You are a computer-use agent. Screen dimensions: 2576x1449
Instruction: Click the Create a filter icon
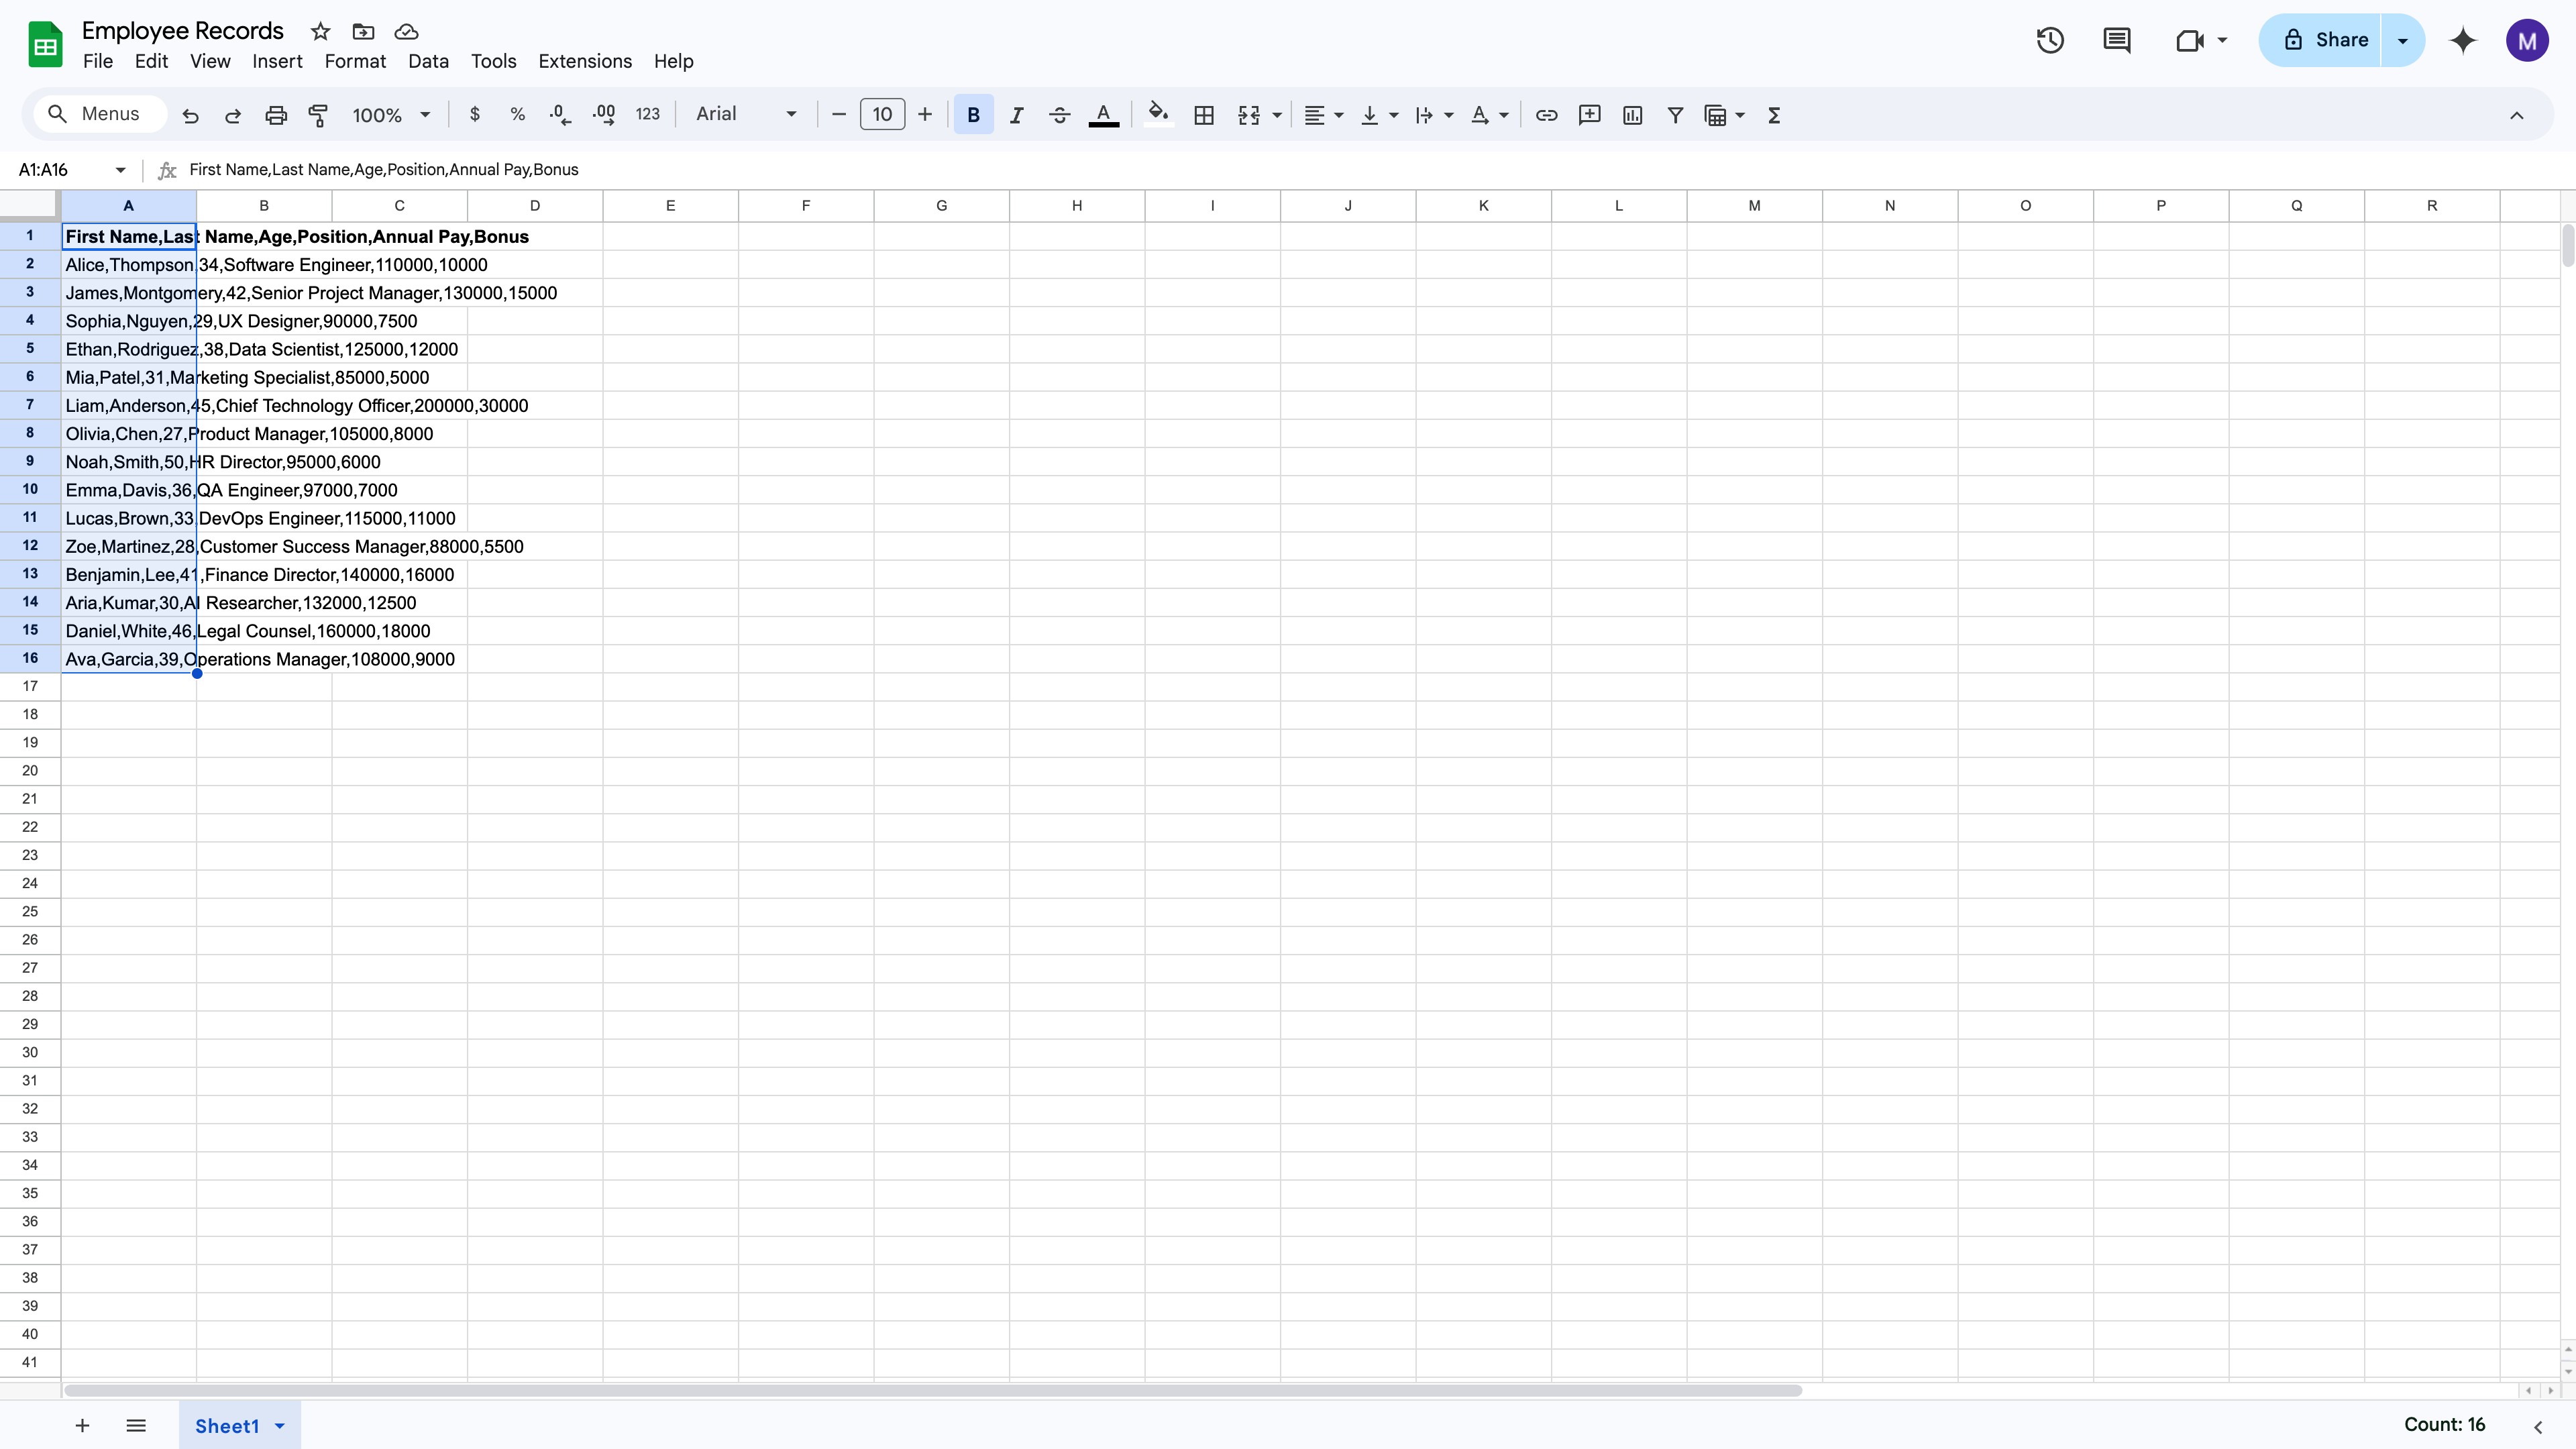point(1675,115)
